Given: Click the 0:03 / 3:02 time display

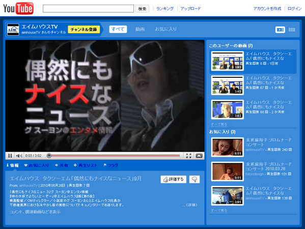Looking at the screenshot, I should point(33,156).
